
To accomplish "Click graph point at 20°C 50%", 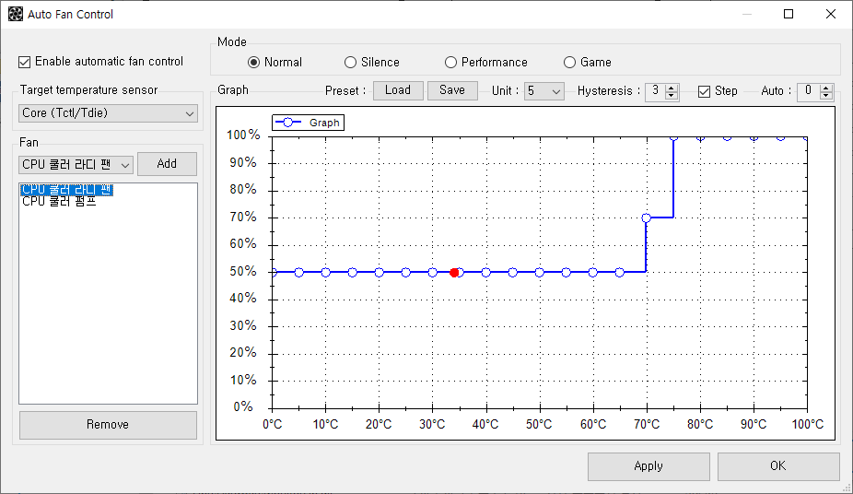I will tap(380, 272).
